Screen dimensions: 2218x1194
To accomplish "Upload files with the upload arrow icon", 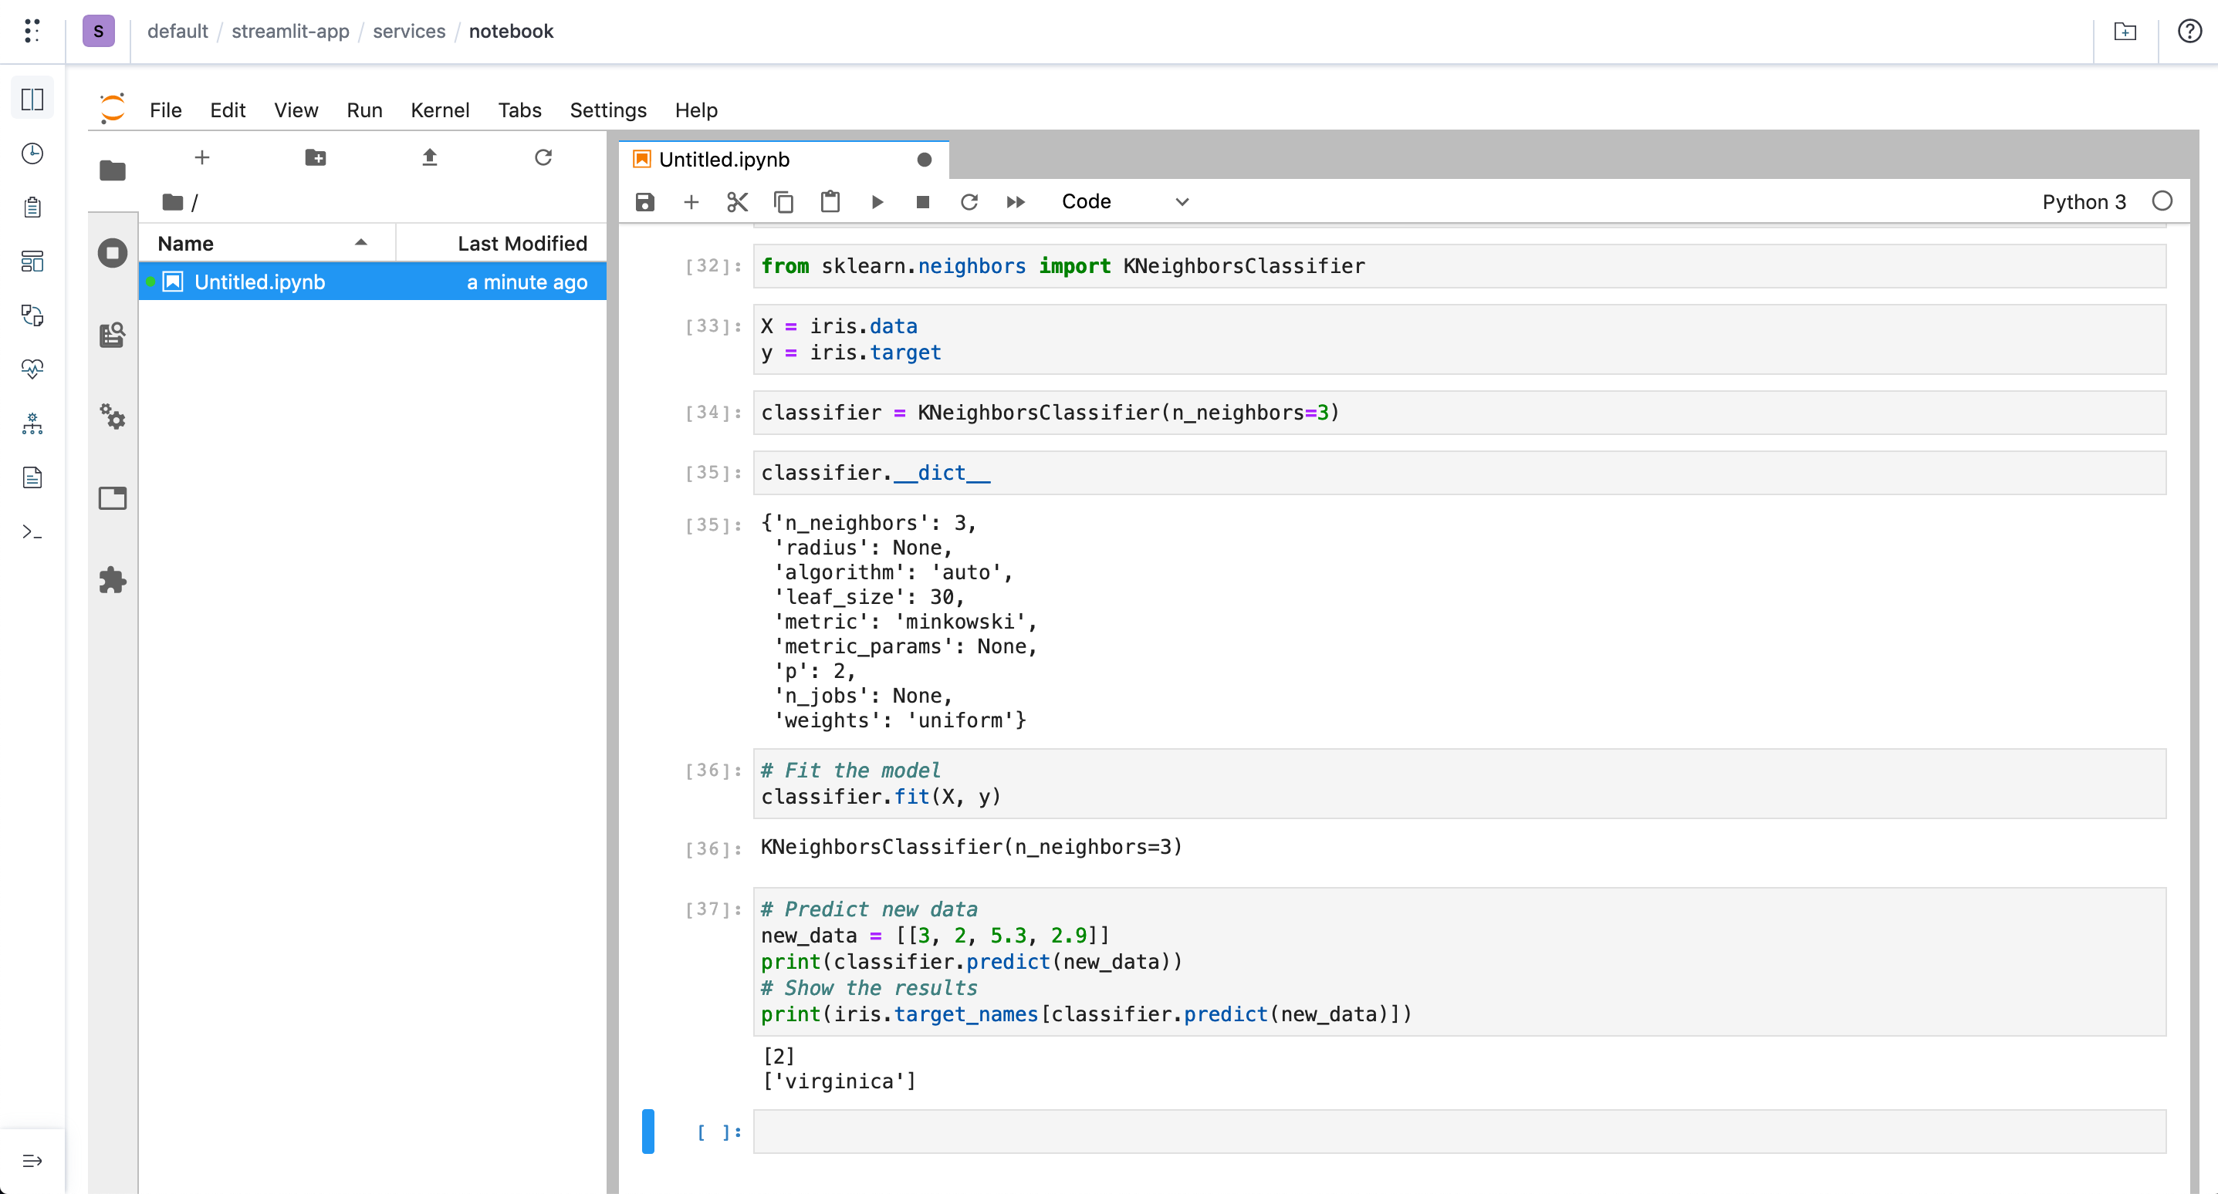I will (430, 157).
